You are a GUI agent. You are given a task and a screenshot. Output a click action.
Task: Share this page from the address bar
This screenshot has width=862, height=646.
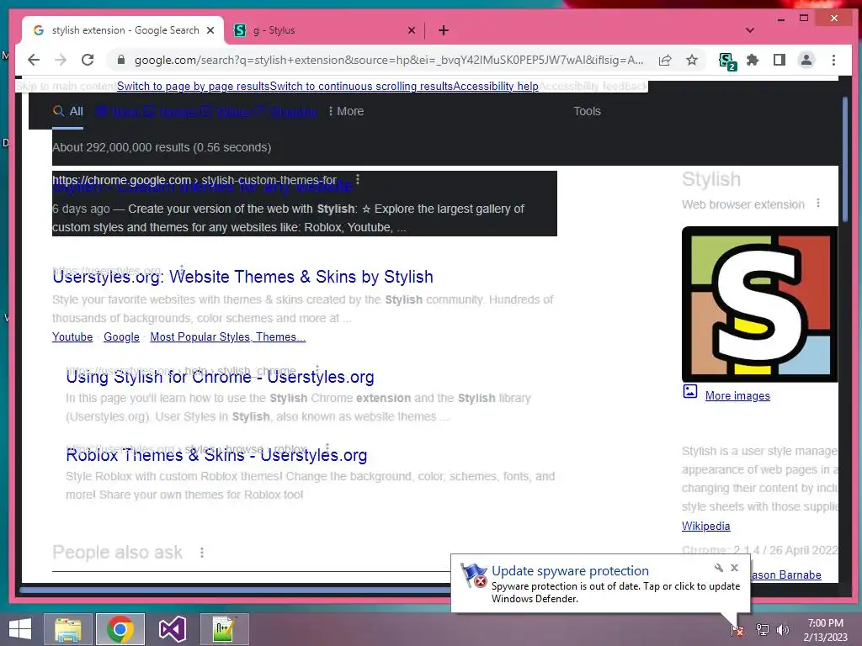click(665, 60)
